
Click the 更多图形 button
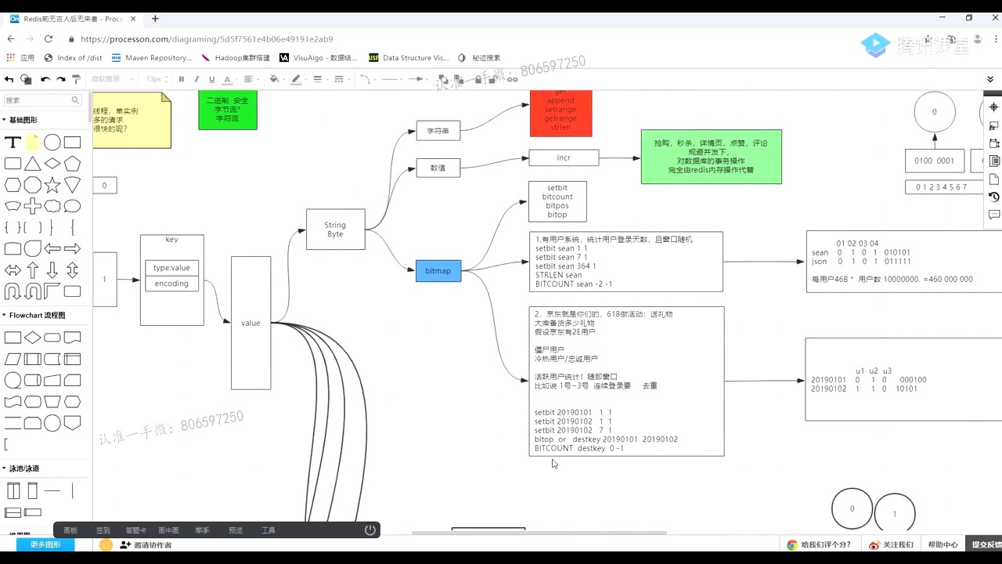point(45,544)
